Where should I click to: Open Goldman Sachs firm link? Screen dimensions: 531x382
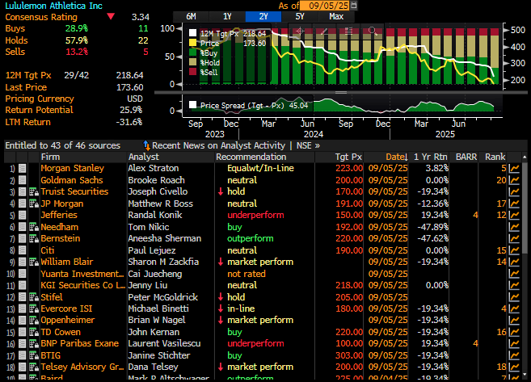(x=71, y=180)
